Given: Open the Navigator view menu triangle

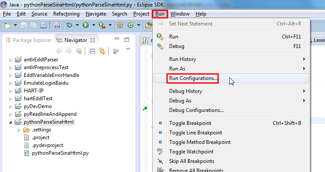Looking at the screenshot, I should (128, 49).
